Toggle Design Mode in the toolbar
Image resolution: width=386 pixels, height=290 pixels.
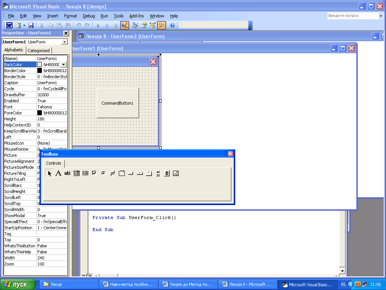124,25
